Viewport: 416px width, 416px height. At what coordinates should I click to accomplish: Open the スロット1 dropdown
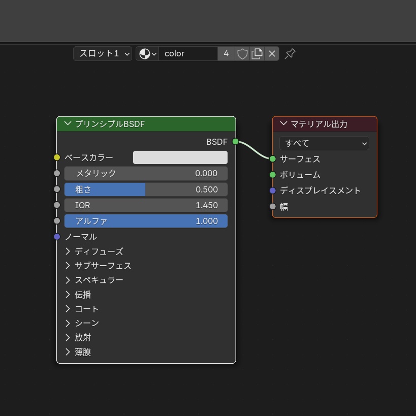tap(102, 53)
